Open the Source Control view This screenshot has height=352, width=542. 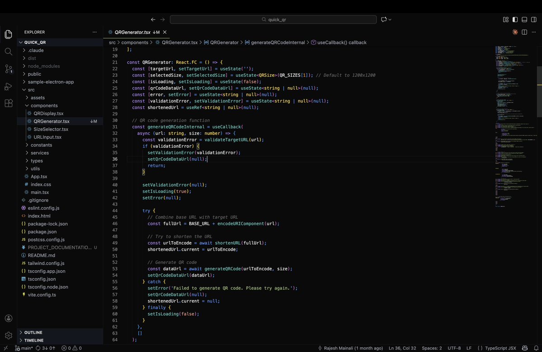pos(8,69)
